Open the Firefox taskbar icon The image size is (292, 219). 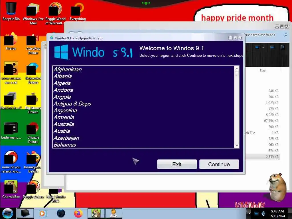78,213
